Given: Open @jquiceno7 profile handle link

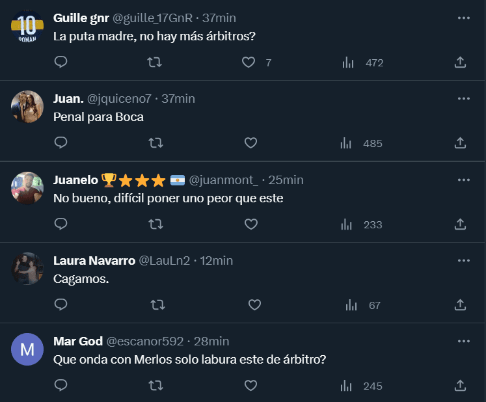Looking at the screenshot, I should 119,99.
